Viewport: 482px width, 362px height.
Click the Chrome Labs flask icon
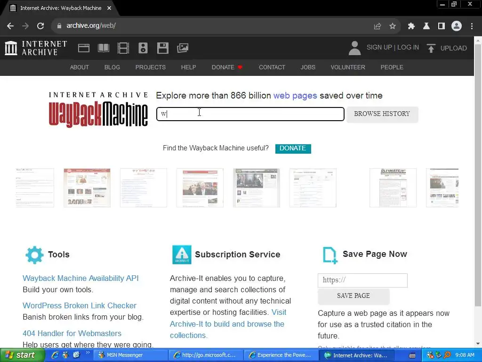click(426, 26)
